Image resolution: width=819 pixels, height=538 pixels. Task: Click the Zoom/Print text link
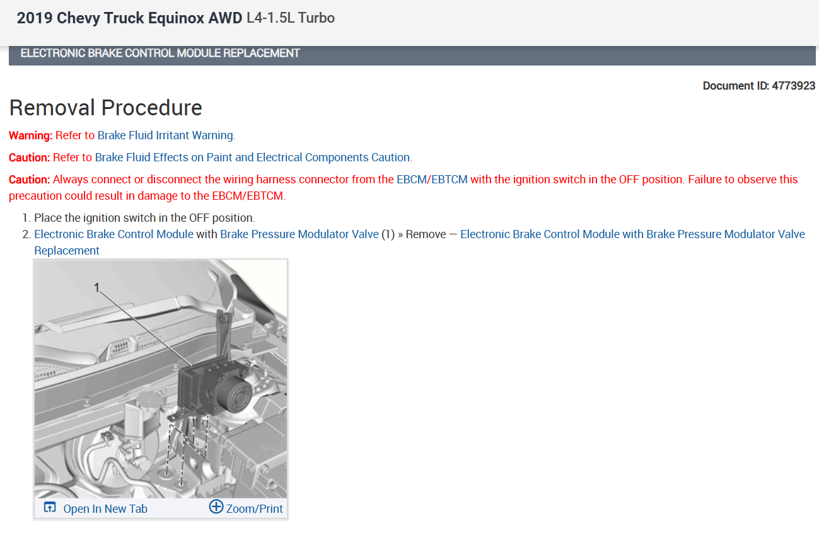255,508
